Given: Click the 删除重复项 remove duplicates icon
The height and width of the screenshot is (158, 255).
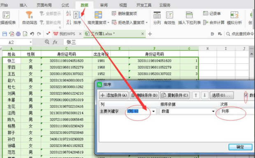Looking at the screenshot, I should [114, 13].
